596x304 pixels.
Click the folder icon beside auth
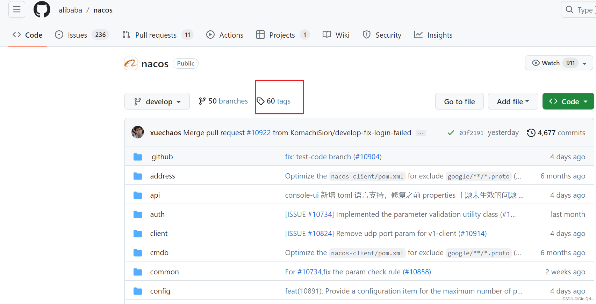(138, 214)
